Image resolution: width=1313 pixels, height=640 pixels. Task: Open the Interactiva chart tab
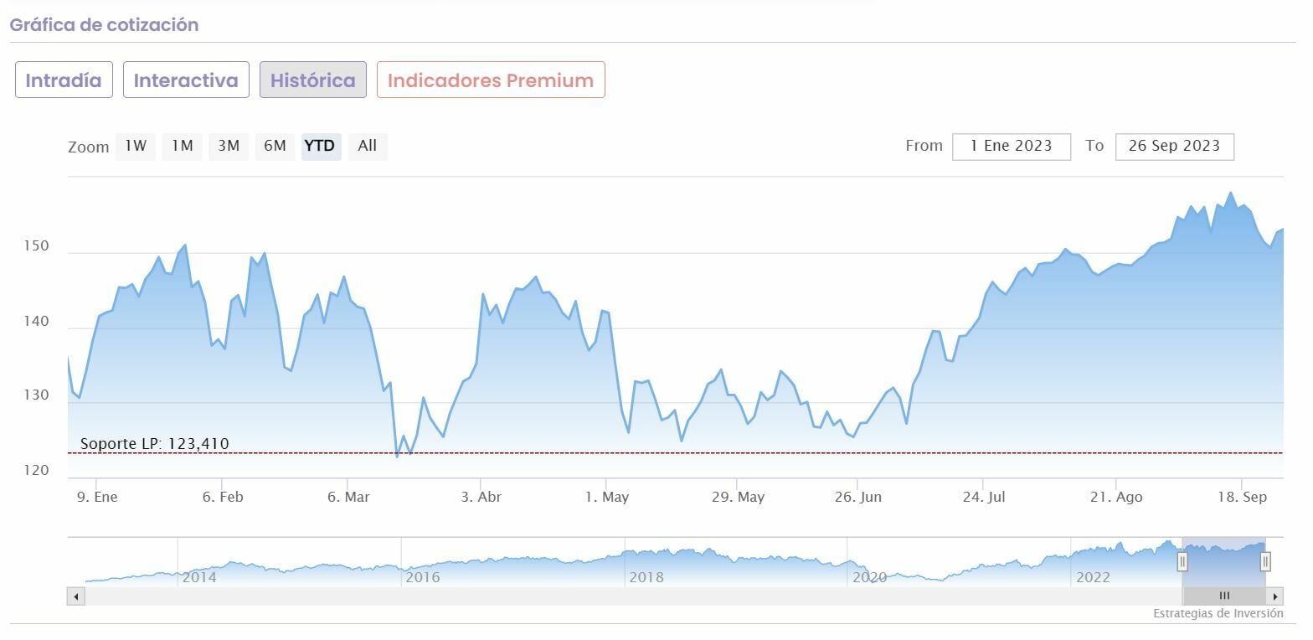[x=186, y=80]
